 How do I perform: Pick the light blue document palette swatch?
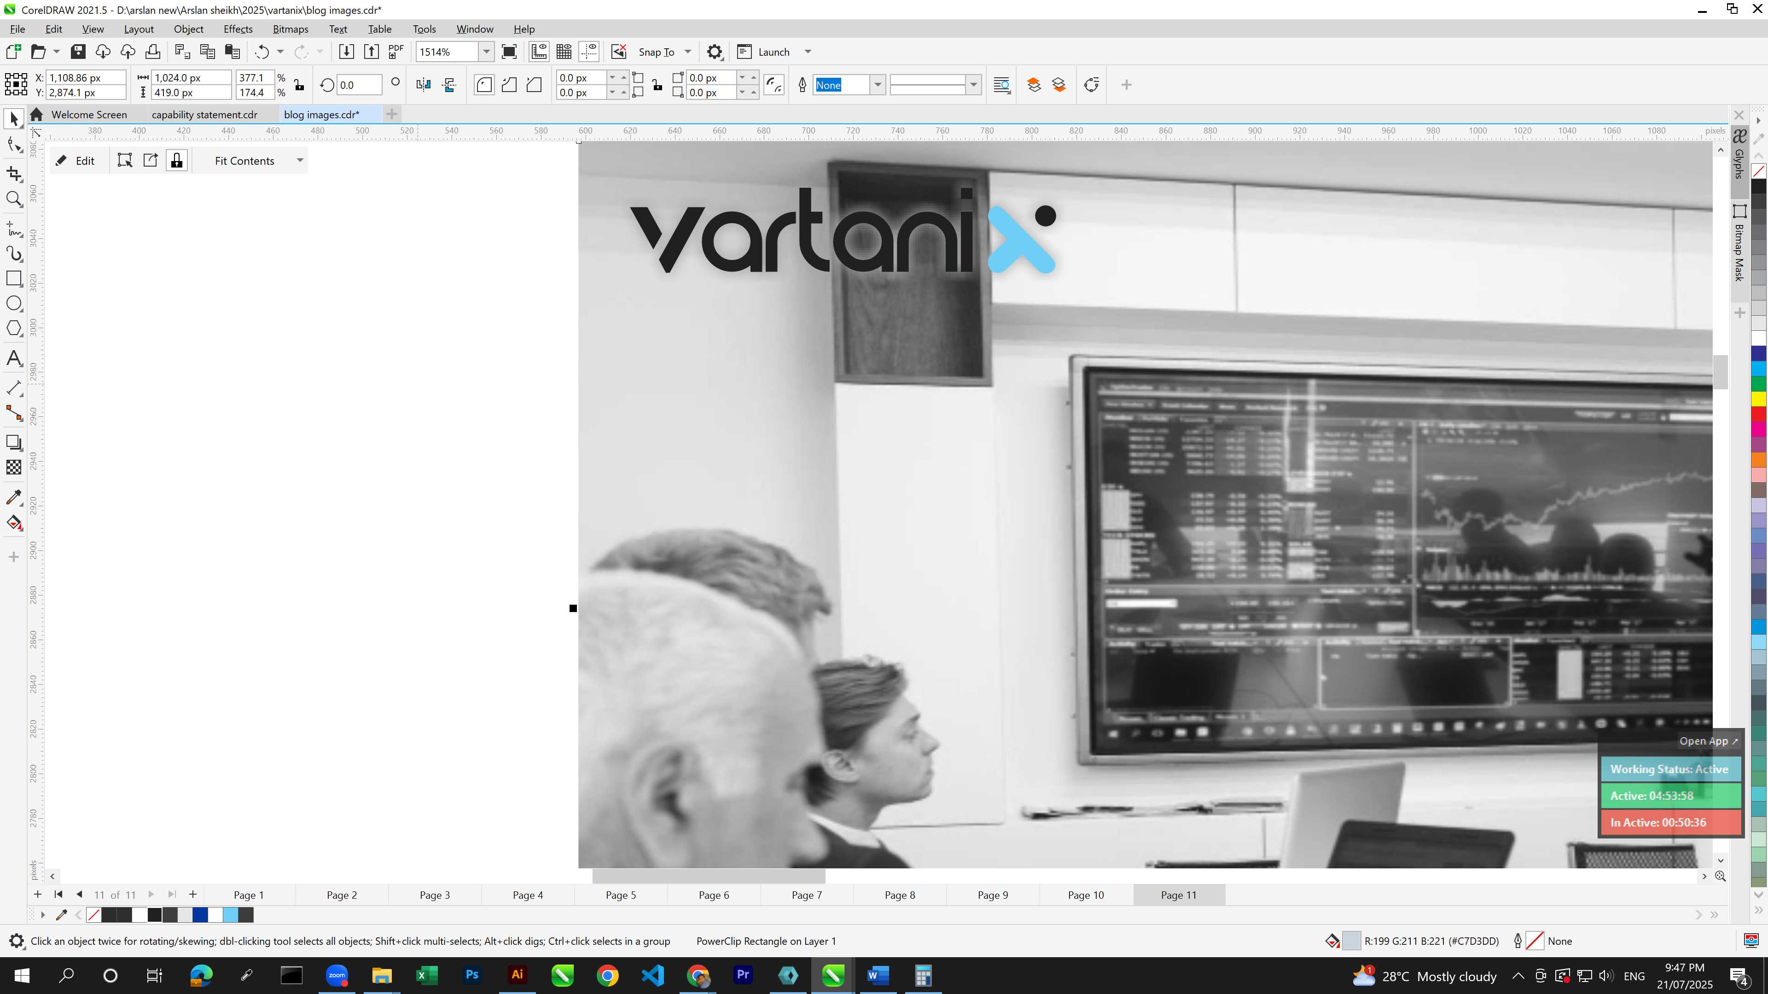pyautogui.click(x=231, y=915)
